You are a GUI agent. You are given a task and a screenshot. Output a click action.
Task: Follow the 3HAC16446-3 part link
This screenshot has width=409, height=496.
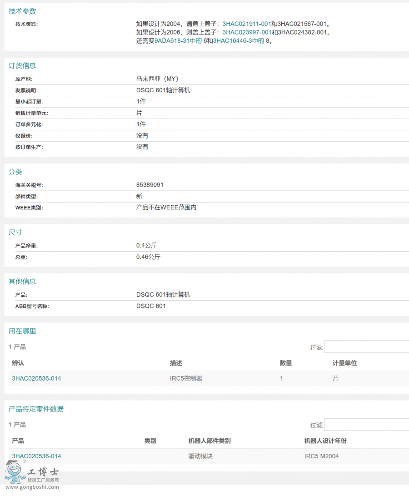239,41
